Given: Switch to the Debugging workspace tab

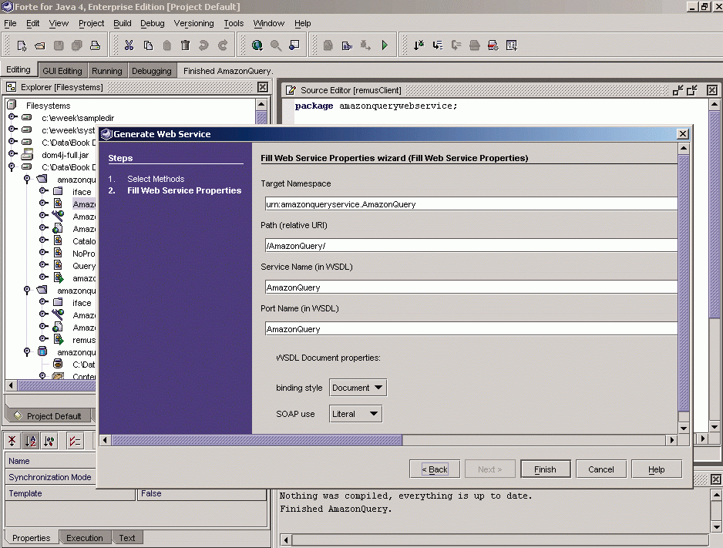Looking at the screenshot, I should 152,70.
